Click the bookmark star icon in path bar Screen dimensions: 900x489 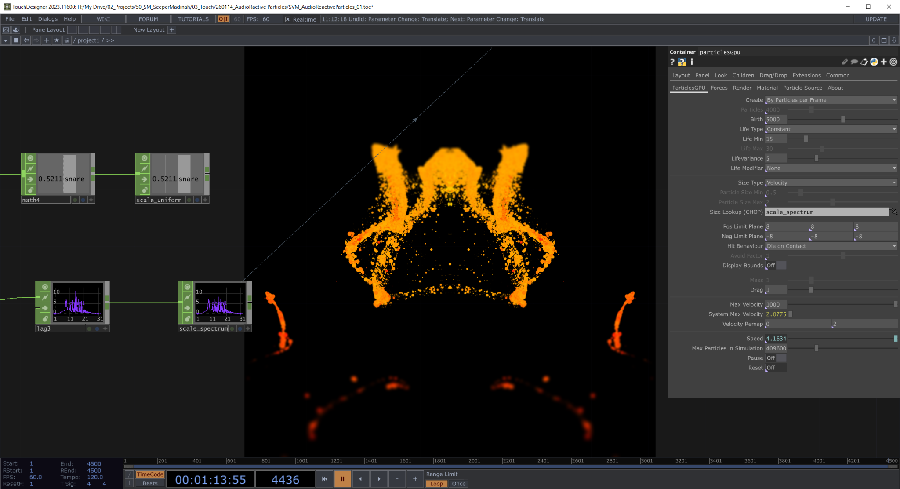tap(57, 40)
